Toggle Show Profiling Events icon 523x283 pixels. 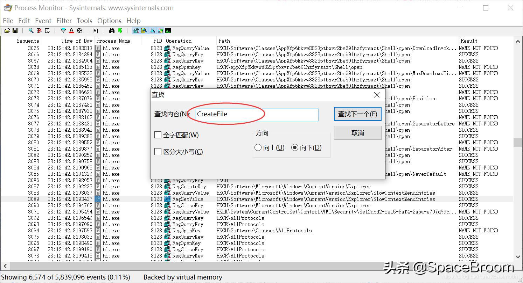168,31
